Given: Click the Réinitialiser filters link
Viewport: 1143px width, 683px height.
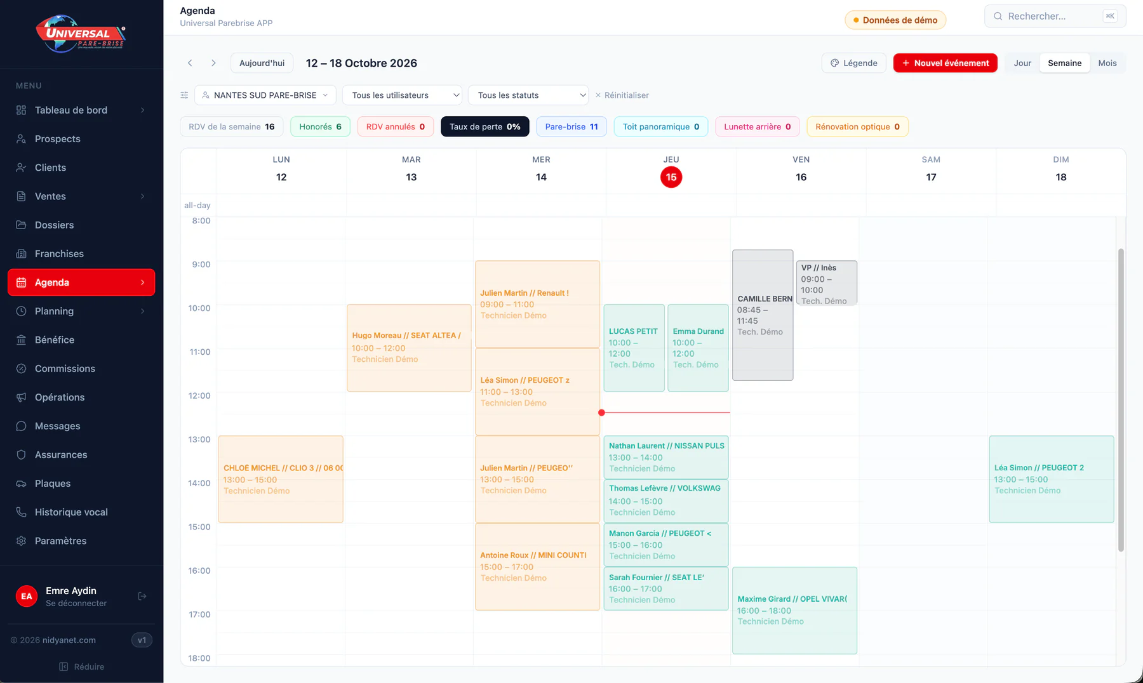Looking at the screenshot, I should (x=622, y=95).
